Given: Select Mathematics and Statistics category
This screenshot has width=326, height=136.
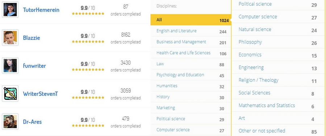Looking at the screenshot, I should tap(279, 106).
